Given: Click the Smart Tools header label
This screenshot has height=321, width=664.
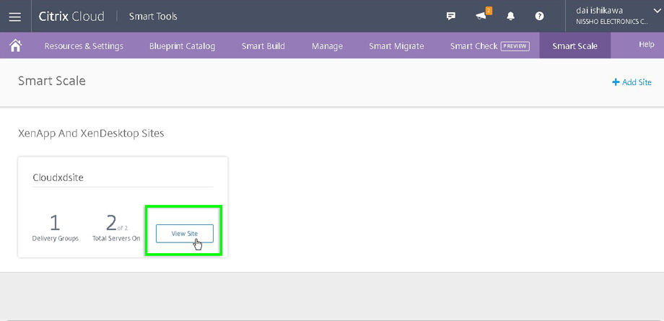Looking at the screenshot, I should pyautogui.click(x=153, y=17).
